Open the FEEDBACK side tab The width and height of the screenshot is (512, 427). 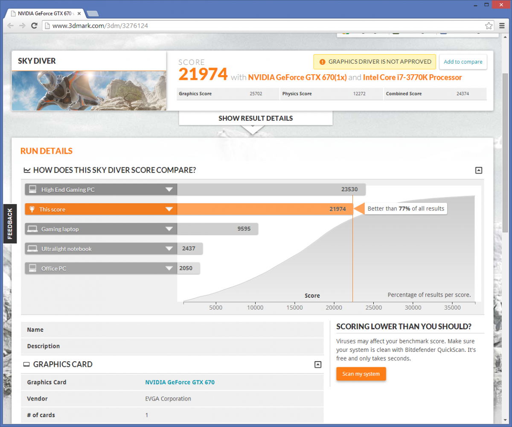point(10,224)
